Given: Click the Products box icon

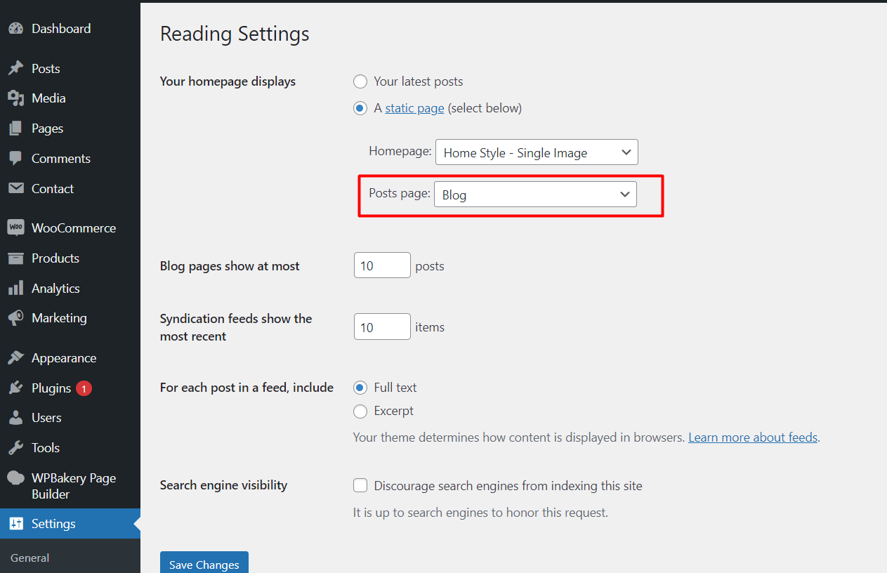Looking at the screenshot, I should coord(15,258).
